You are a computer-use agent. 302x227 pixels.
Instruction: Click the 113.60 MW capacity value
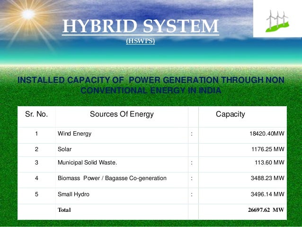point(269,163)
